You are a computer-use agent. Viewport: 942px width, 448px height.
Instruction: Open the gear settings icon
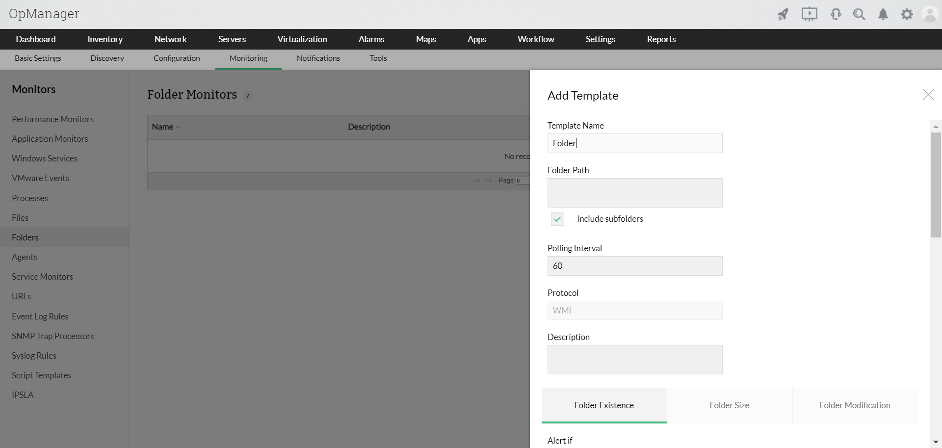point(907,14)
